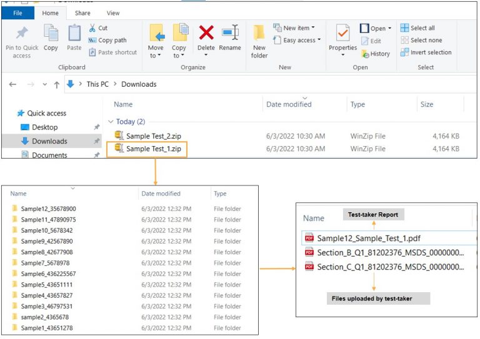Collapse the Today (2) group
The height and width of the screenshot is (339, 480).
point(111,122)
